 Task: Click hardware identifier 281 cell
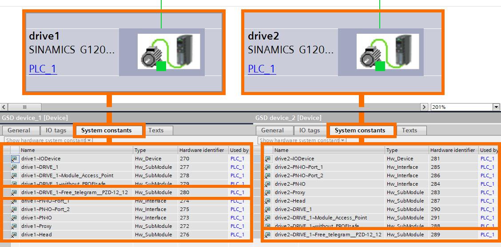click(453, 159)
